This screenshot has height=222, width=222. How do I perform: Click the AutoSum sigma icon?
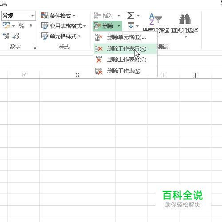[x=131, y=16]
